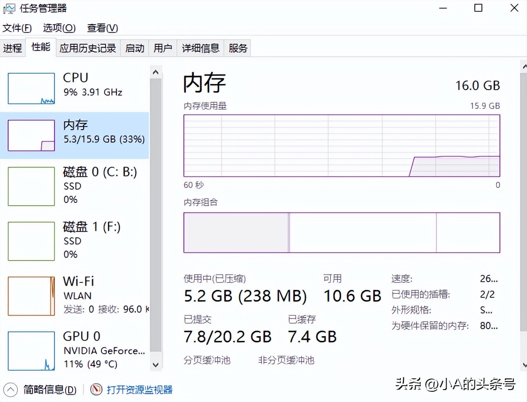The height and width of the screenshot is (402, 527).
Task: Open the 服务 tab
Action: pyautogui.click(x=238, y=48)
